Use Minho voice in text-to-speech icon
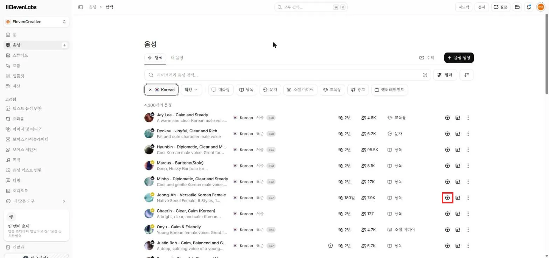549x258 pixels. (x=458, y=182)
